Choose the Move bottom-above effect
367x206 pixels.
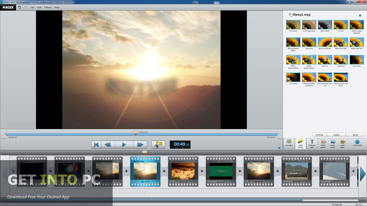[309, 60]
